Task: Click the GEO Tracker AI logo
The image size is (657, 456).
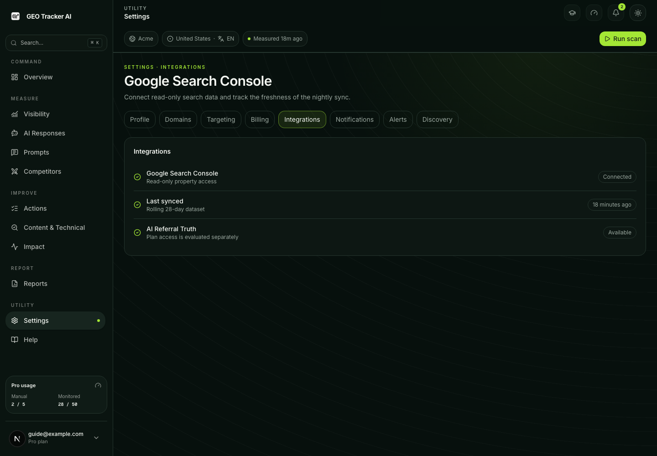Action: [x=16, y=16]
